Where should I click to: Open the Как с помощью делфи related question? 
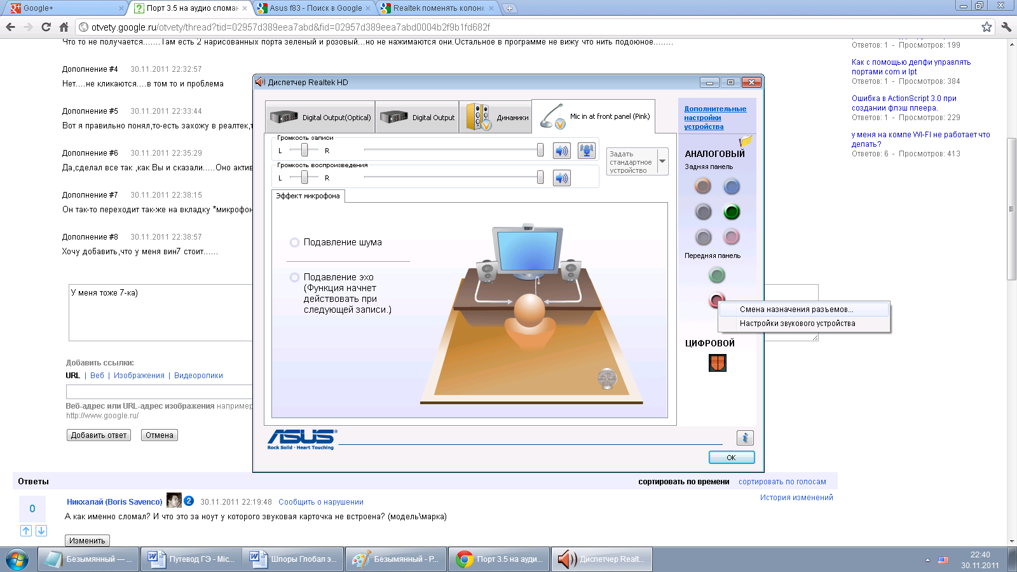[911, 67]
